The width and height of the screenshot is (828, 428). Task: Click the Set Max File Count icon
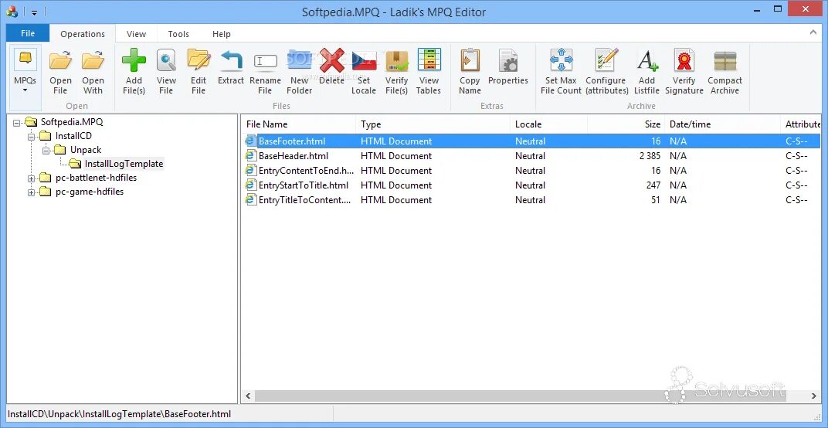click(x=561, y=59)
